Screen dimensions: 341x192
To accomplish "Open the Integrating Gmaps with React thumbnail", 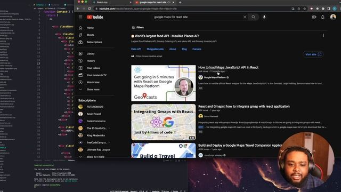I will 164,122.
